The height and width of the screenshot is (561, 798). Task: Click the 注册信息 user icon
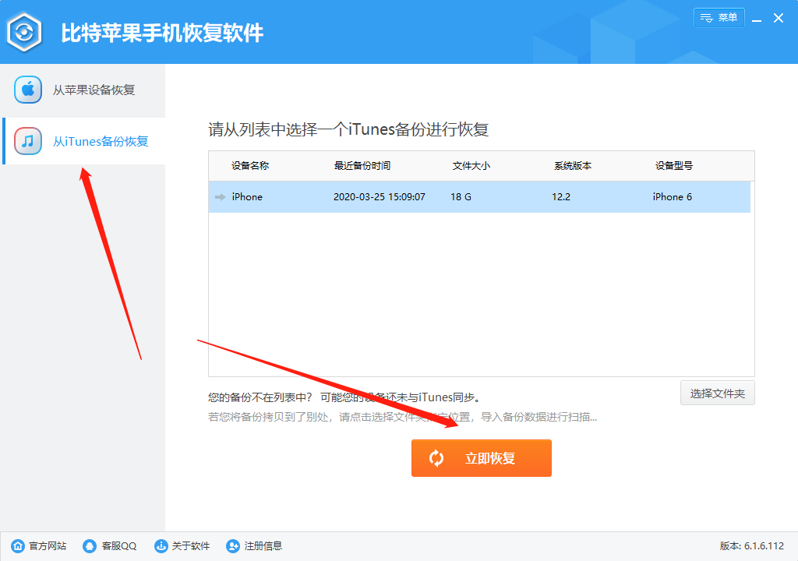pos(233,546)
